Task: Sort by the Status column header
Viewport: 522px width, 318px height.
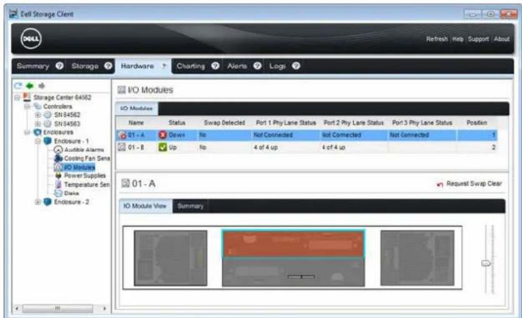Action: (x=177, y=123)
